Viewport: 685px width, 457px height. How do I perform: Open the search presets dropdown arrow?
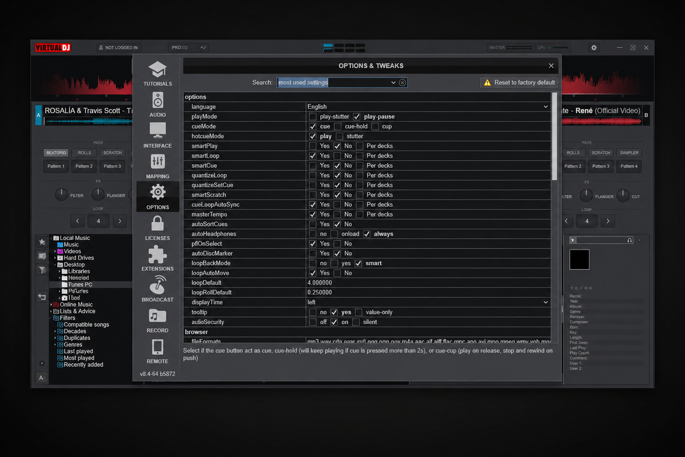393,82
